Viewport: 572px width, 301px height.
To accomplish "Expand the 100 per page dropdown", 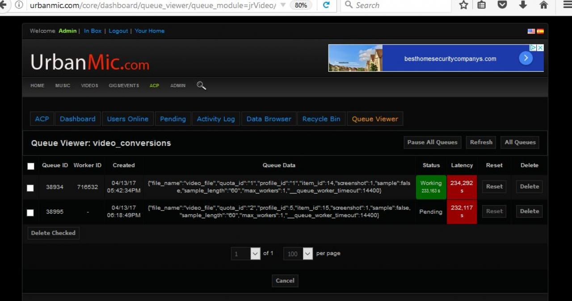I will pyautogui.click(x=307, y=254).
